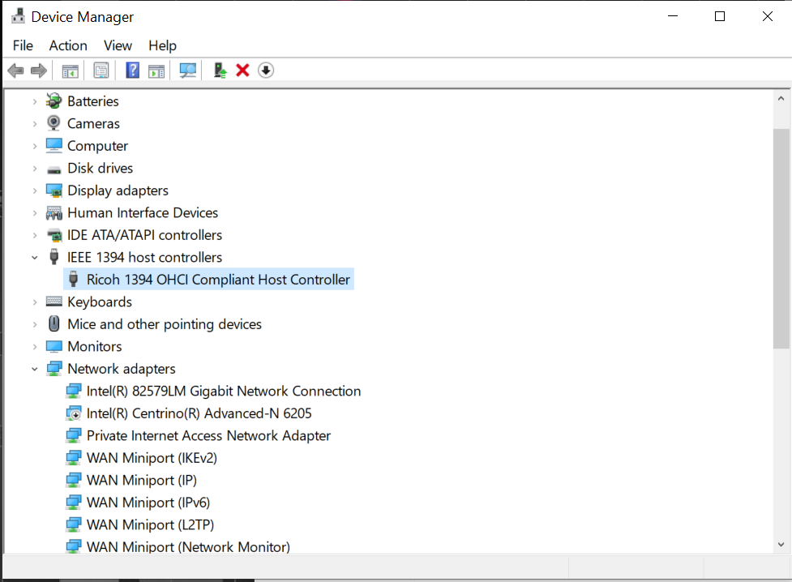The width and height of the screenshot is (792, 582).
Task: Click the Intel Centrino Advanced-N 6205 icon
Action: tap(73, 413)
